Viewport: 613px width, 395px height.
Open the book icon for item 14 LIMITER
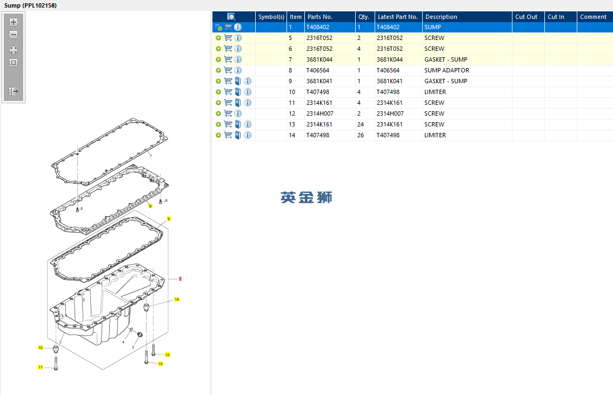238,135
